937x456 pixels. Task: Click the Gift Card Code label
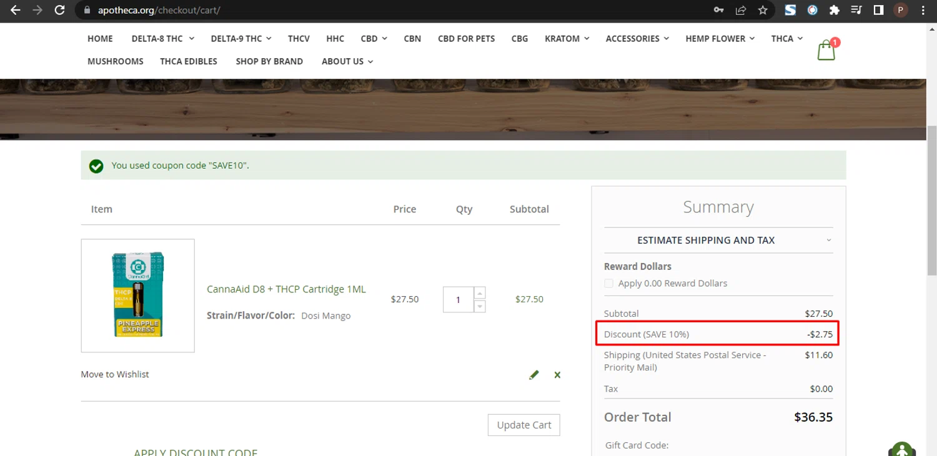[x=637, y=445]
